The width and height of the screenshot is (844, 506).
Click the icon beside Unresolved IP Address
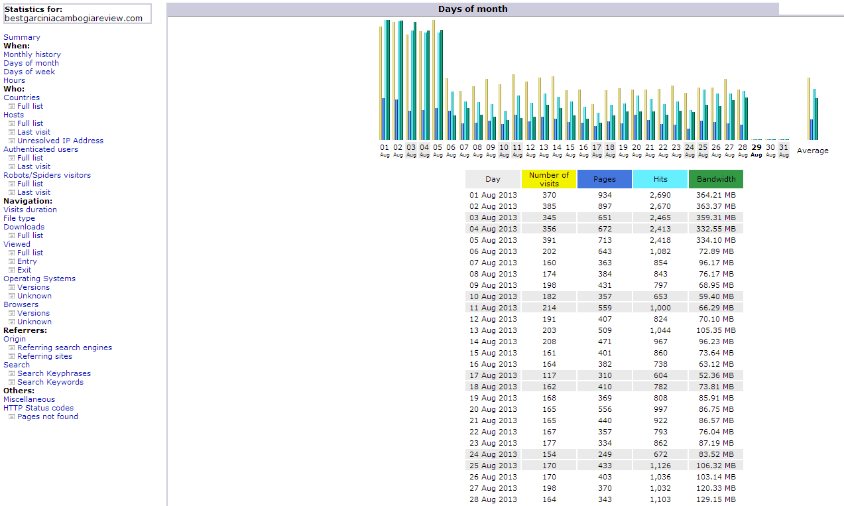11,141
